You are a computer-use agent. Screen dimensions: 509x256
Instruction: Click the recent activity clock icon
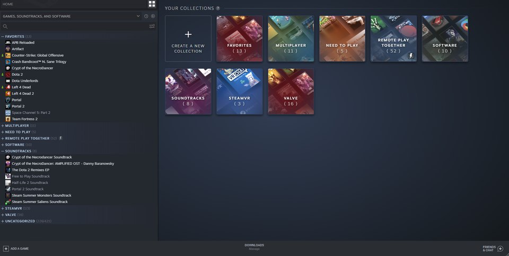tap(146, 16)
